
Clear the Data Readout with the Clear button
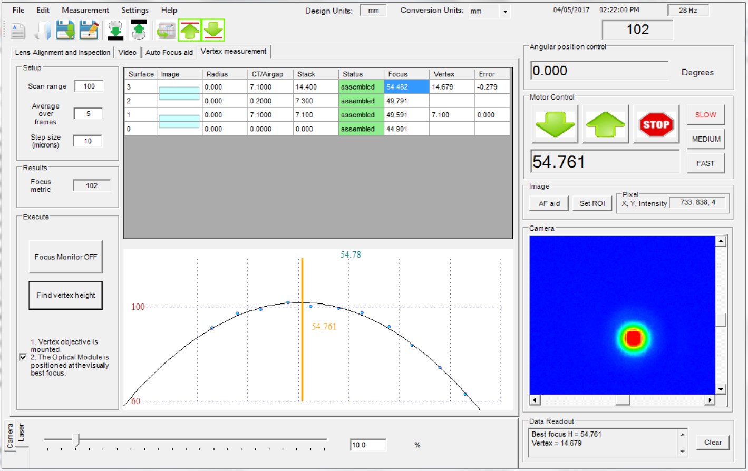pos(713,442)
